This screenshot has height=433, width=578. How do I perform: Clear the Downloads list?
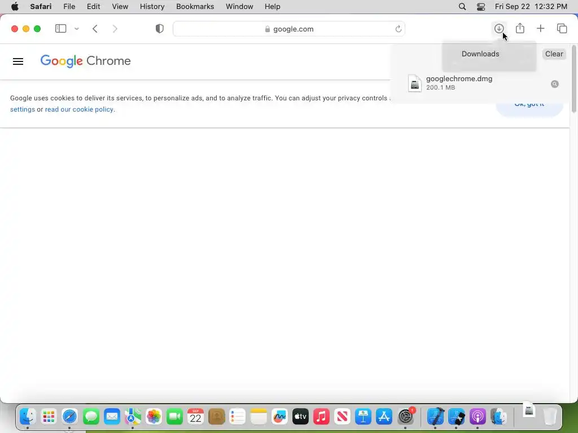[554, 54]
